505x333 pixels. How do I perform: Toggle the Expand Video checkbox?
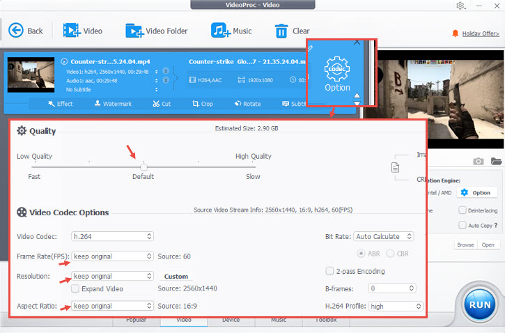75,288
